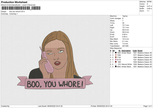Pick the brown swatch beside stitch count 7132

[116, 57]
